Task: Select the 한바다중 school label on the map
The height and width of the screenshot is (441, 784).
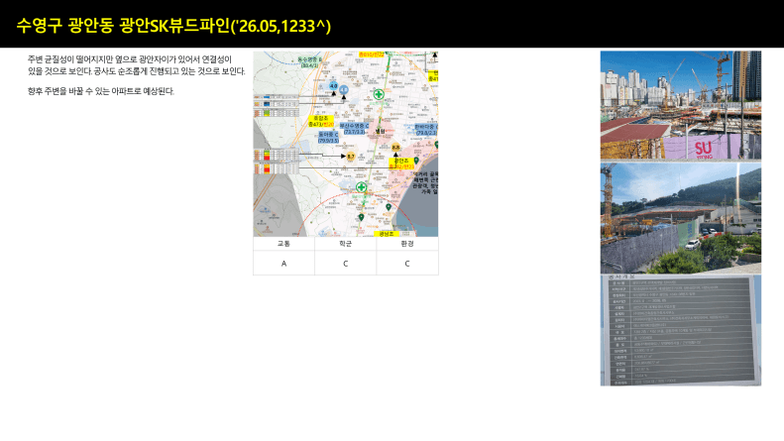Action: [426, 130]
